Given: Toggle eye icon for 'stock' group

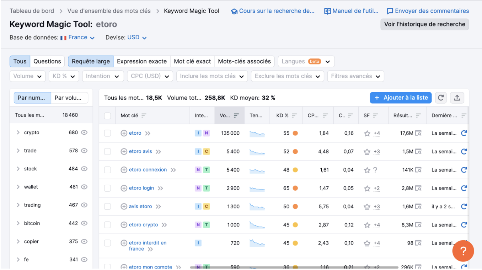Looking at the screenshot, I should (x=84, y=169).
